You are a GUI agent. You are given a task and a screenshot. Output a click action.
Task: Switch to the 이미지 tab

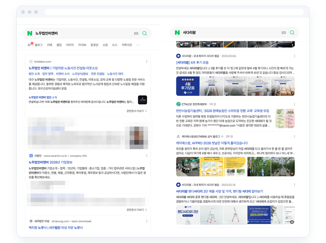pos(70,45)
